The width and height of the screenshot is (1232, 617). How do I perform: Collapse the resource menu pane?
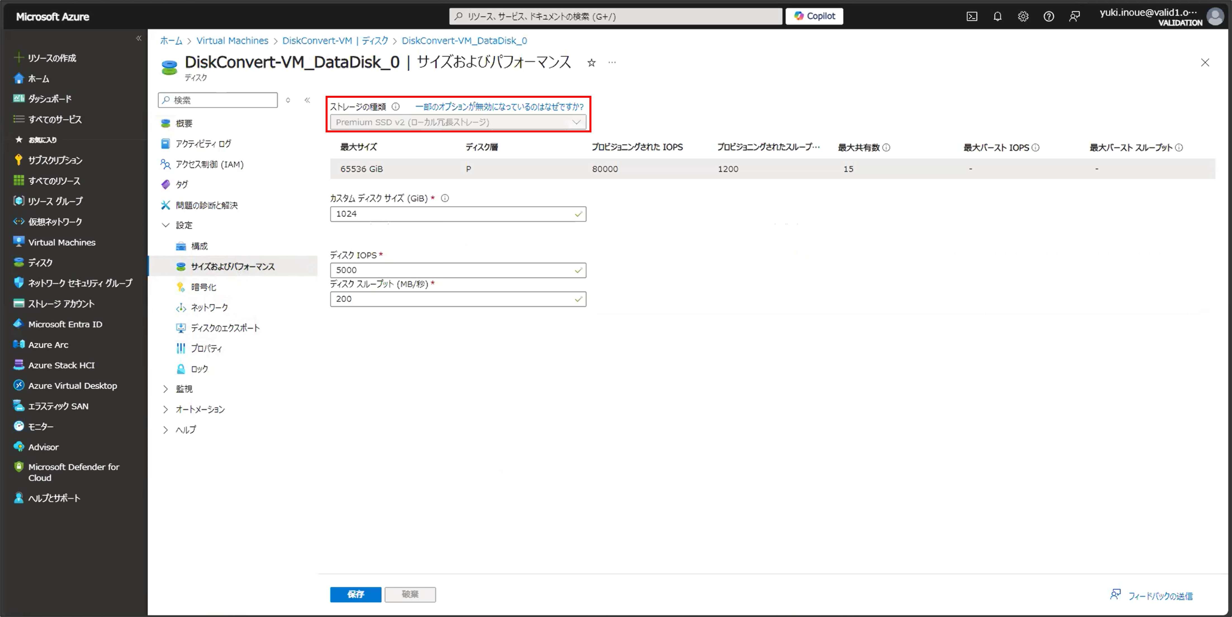(307, 100)
